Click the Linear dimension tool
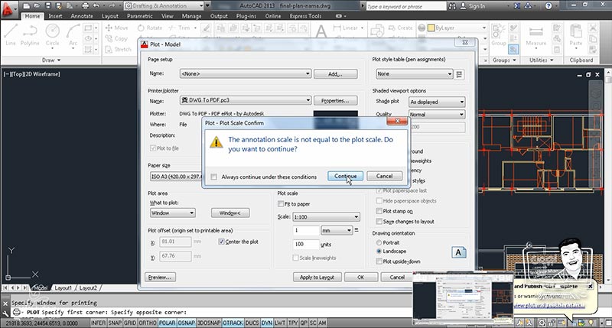The image size is (612, 328). [x=346, y=28]
